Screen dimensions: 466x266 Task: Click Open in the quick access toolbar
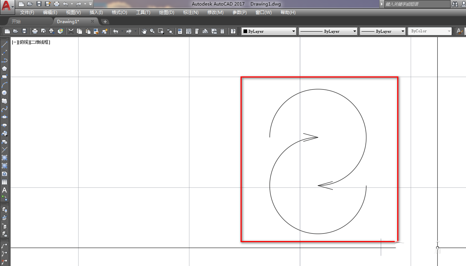30,4
